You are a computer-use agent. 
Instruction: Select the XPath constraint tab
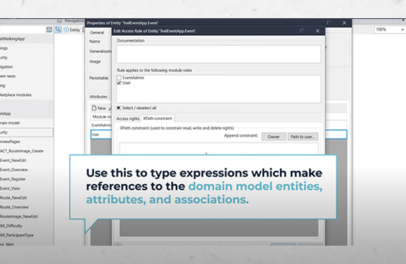click(158, 118)
